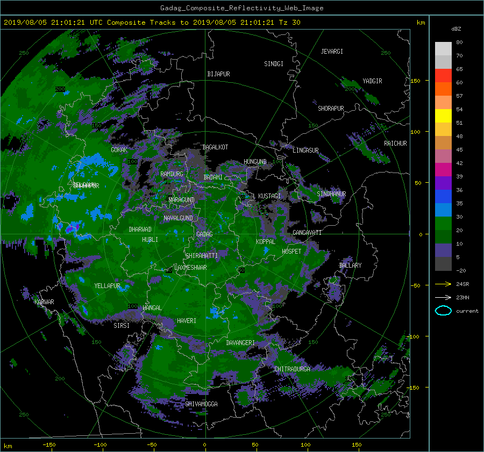Click the 24SR legend label
Image resolution: width=484 pixels, height=452 pixels.
click(x=462, y=284)
